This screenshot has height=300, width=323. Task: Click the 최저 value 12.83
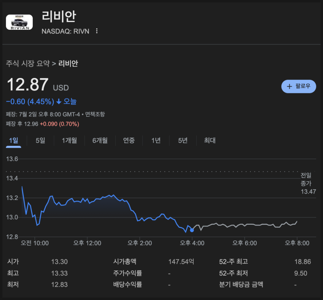click(59, 285)
